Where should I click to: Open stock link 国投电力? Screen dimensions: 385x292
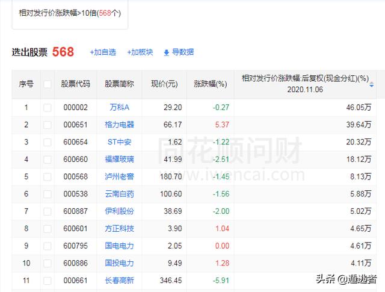click(x=119, y=263)
